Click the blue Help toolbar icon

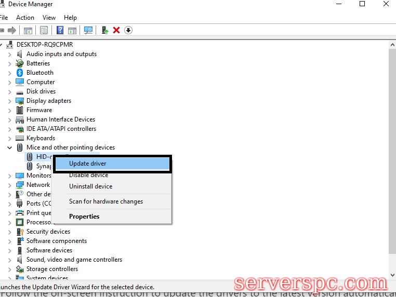[x=60, y=30]
